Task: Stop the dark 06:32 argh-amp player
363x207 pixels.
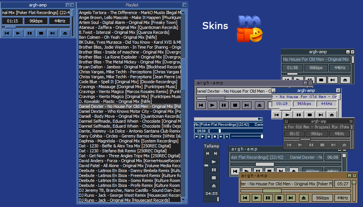Action: [x=322, y=145]
